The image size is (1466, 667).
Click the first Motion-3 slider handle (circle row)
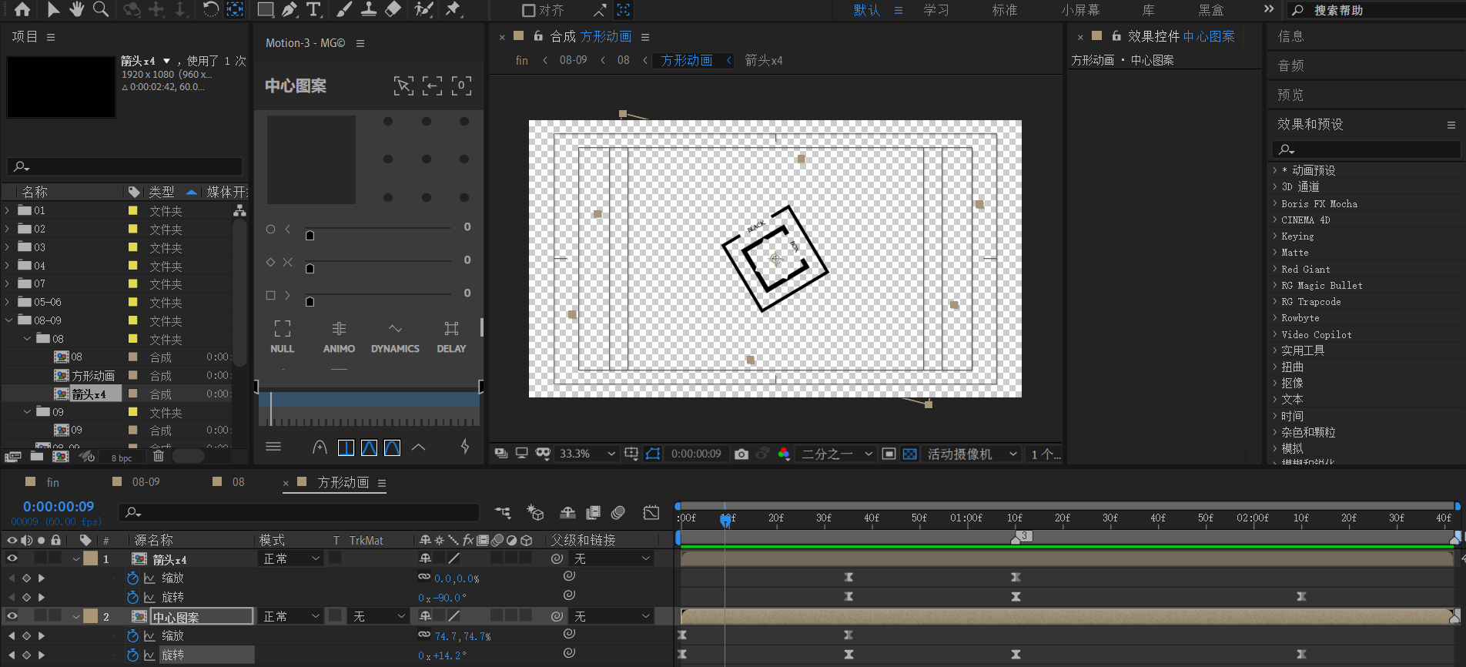[310, 235]
